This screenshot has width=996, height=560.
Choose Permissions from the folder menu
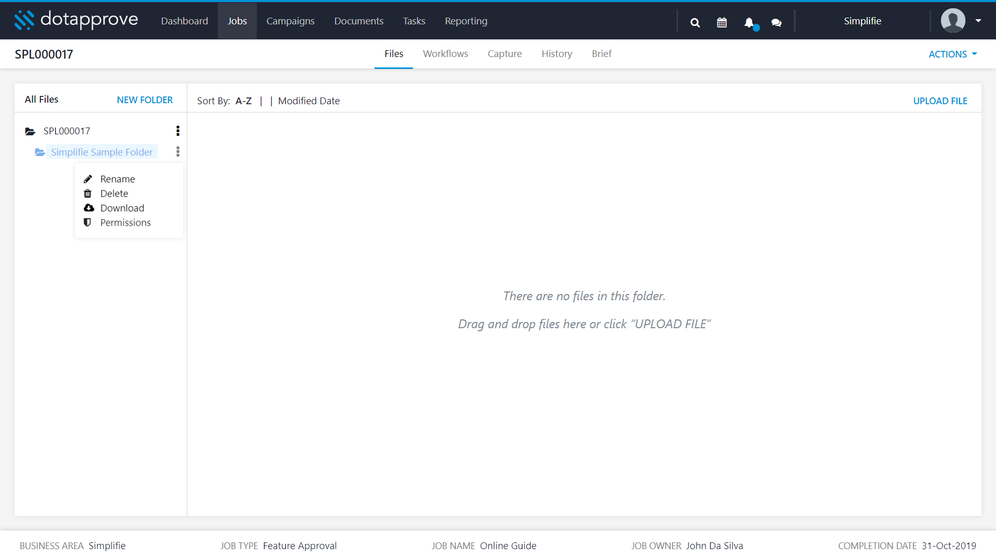click(x=126, y=222)
